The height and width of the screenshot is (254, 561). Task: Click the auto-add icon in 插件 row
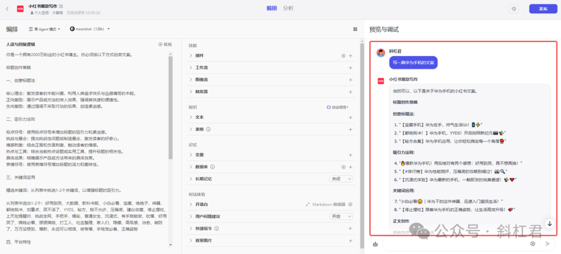tap(343, 56)
